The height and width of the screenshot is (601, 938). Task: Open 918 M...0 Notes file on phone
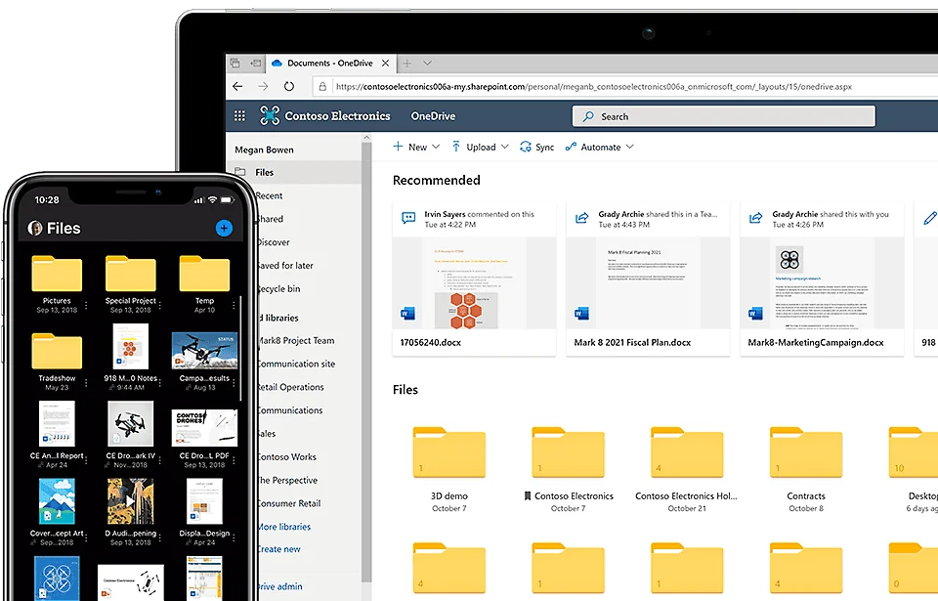click(x=130, y=347)
